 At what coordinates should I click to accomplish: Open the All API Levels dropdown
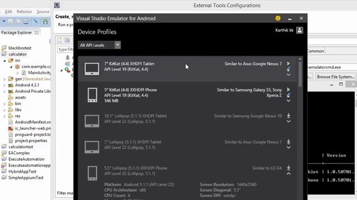(x=99, y=45)
